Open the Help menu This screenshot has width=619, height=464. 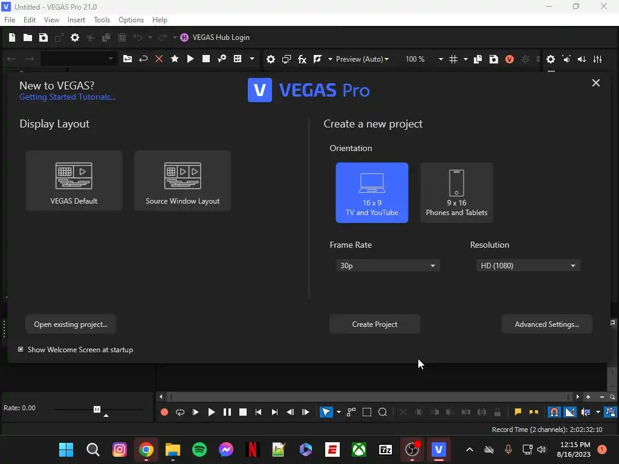point(160,20)
